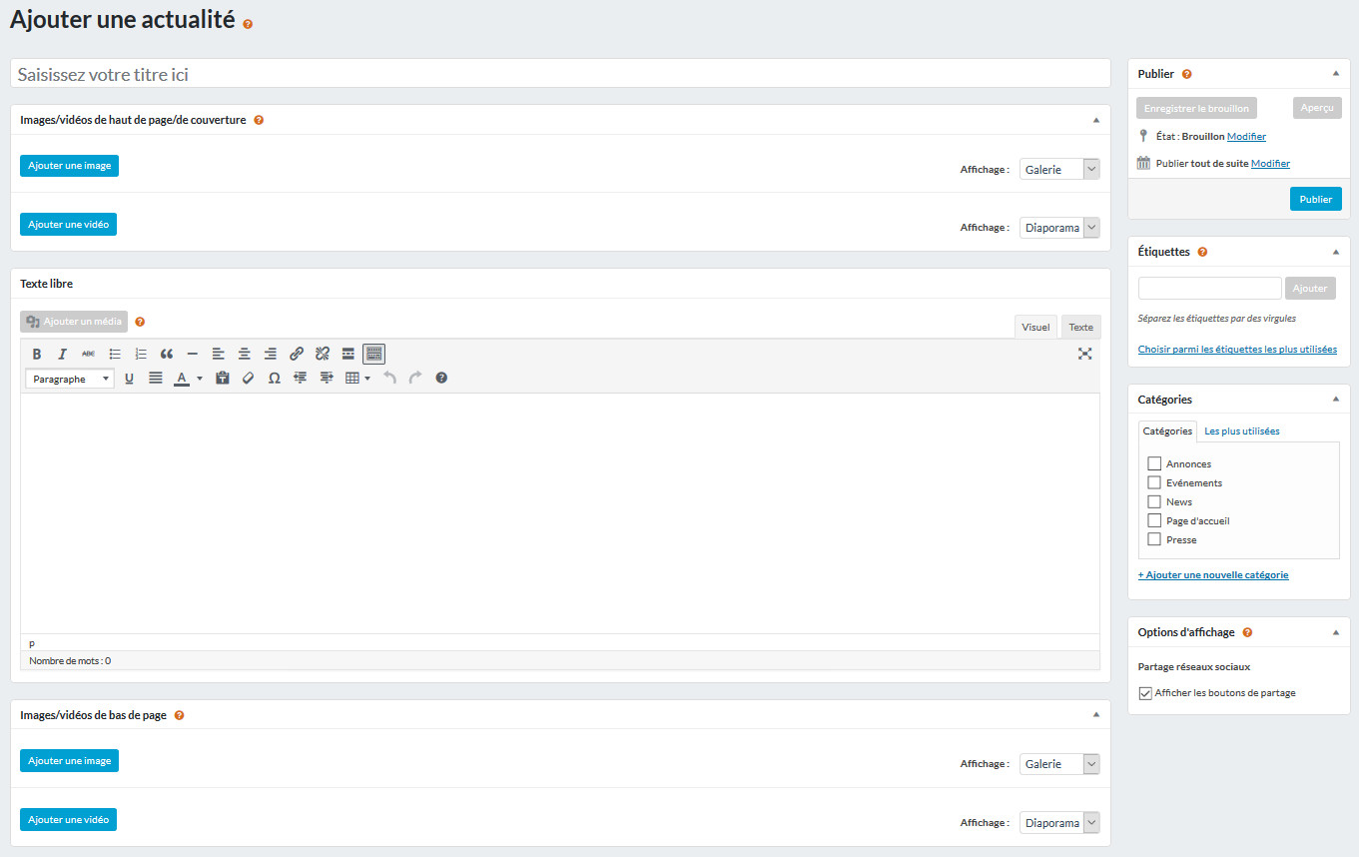Clear formatting with the eraser icon
The width and height of the screenshot is (1359, 857).
(x=249, y=379)
